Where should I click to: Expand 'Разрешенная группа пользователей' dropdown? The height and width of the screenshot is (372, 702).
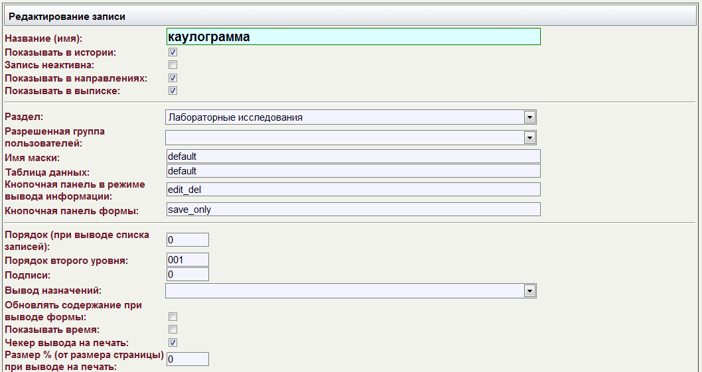(350, 137)
